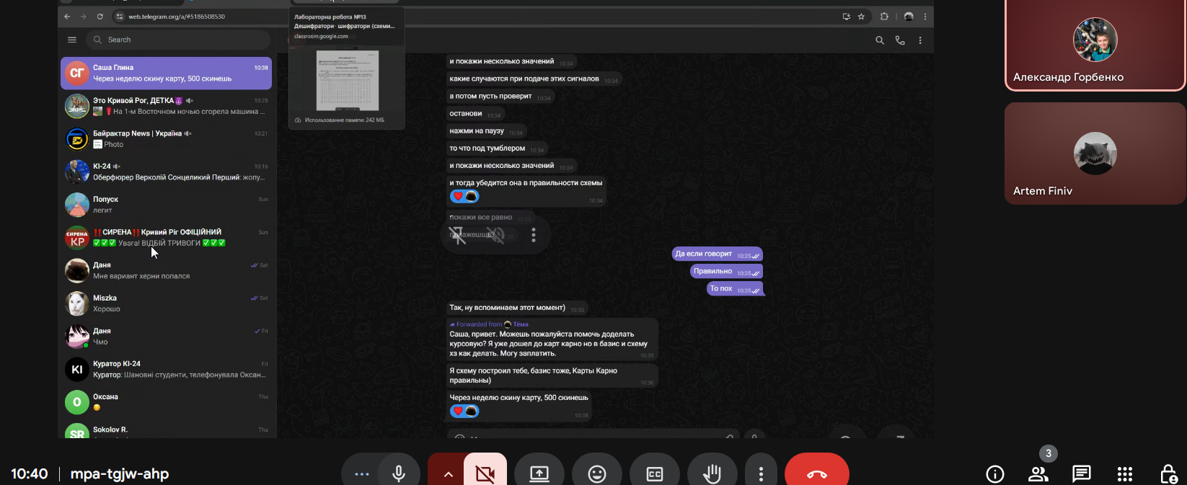The height and width of the screenshot is (485, 1187).
Task: Open the send reaction emoji button
Action: (597, 473)
